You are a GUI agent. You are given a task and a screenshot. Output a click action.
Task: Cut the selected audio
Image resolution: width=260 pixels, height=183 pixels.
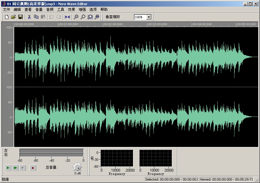(x=29, y=17)
